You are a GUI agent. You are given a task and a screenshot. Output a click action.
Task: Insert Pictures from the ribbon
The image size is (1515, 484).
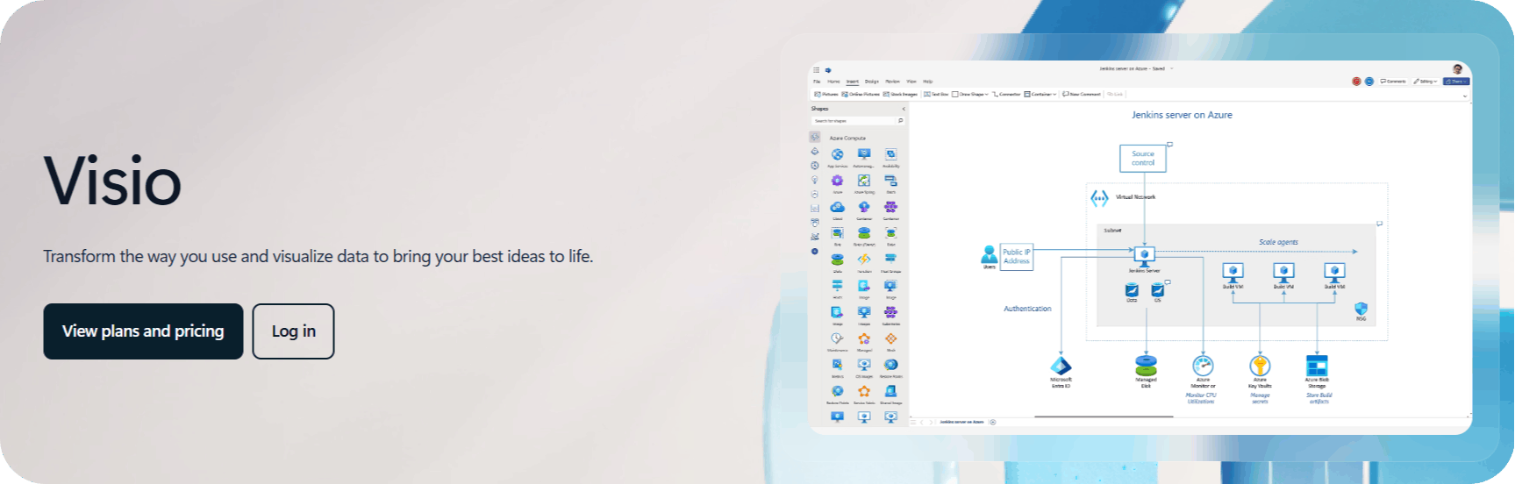(x=826, y=94)
